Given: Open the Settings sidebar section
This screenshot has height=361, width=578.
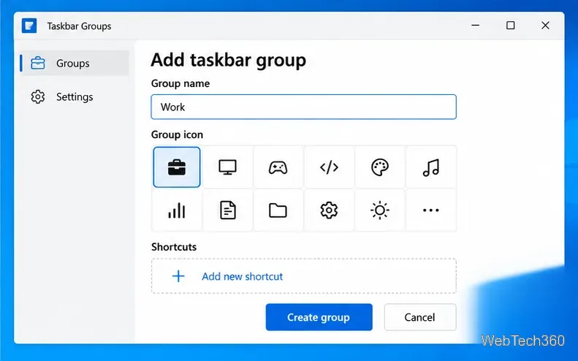Looking at the screenshot, I should [x=75, y=96].
